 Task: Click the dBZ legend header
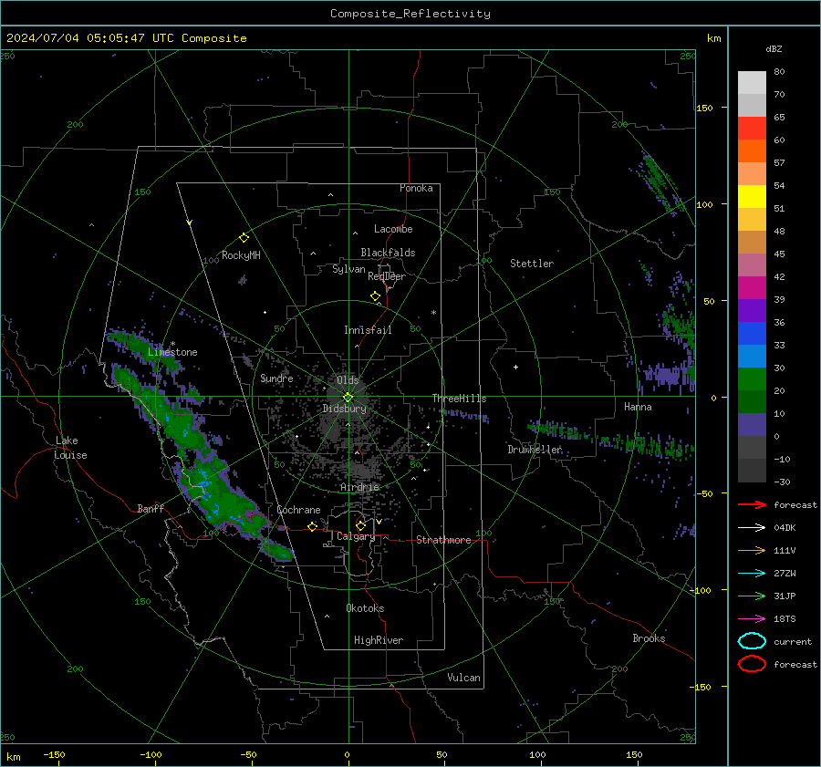click(x=774, y=49)
